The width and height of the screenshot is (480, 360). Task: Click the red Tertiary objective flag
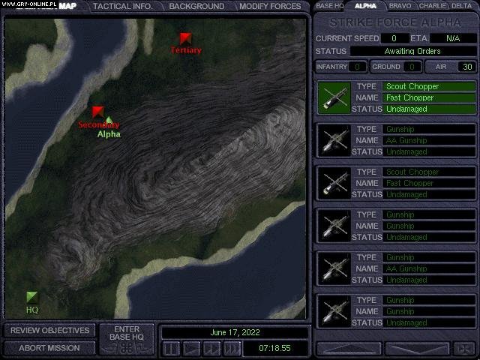click(x=185, y=39)
